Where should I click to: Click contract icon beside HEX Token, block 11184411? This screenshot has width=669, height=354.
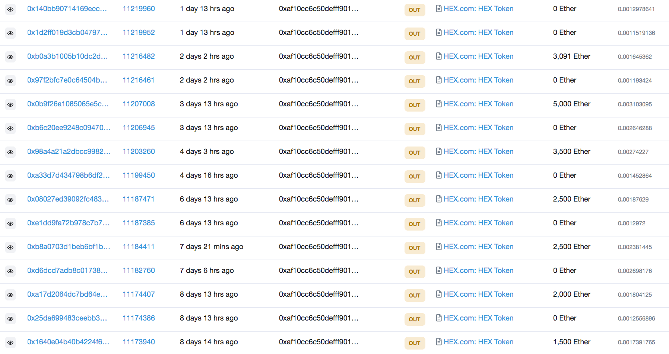439,247
